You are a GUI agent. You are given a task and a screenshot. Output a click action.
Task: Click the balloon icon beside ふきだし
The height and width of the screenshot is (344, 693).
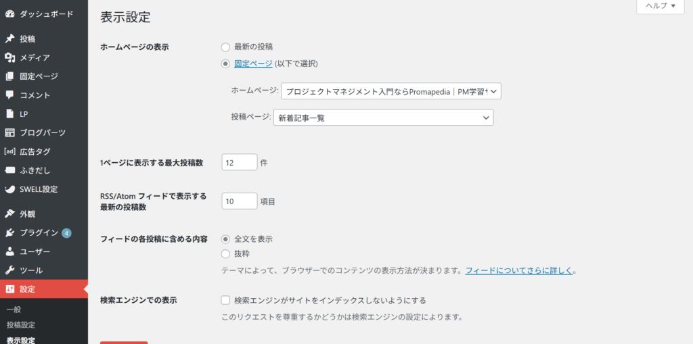(9, 170)
